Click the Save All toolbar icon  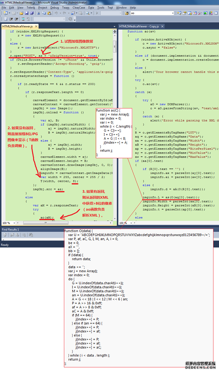(x=32, y=13)
